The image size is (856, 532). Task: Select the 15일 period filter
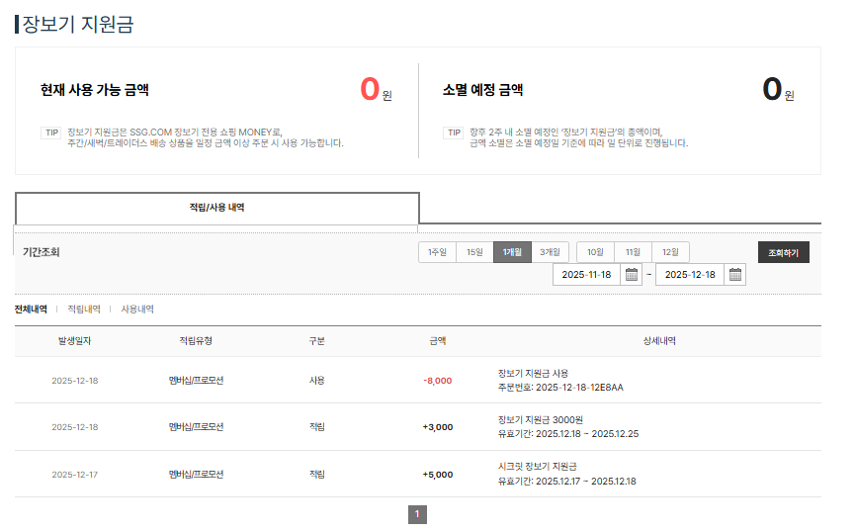(474, 252)
